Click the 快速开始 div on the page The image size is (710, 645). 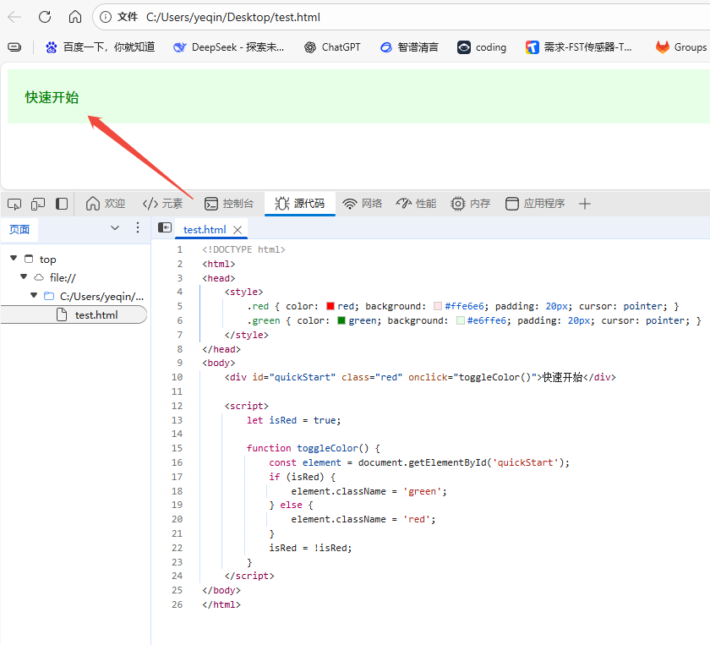(x=52, y=97)
